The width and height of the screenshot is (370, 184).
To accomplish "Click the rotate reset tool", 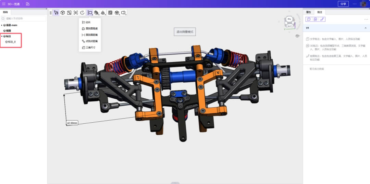I will click(x=82, y=13).
